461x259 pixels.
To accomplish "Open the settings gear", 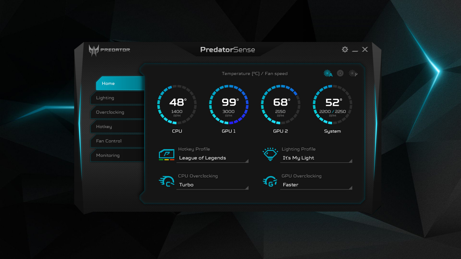I will [345, 49].
